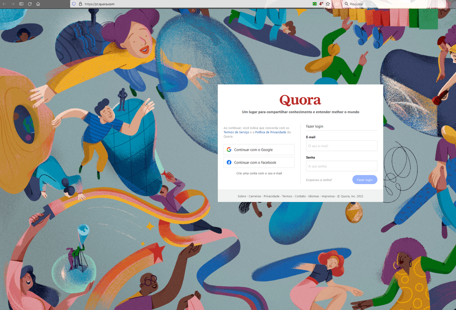Screen dimensions: 456x310
Task: Click the Quora logo
Action: click(x=300, y=100)
